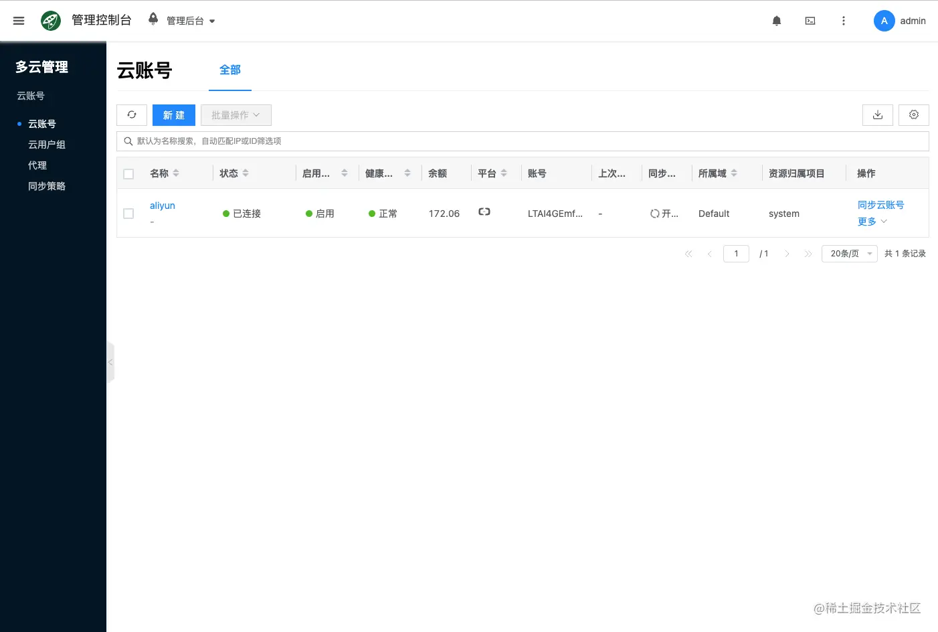
Task: Click the 已连接 status cell
Action: [x=242, y=214]
